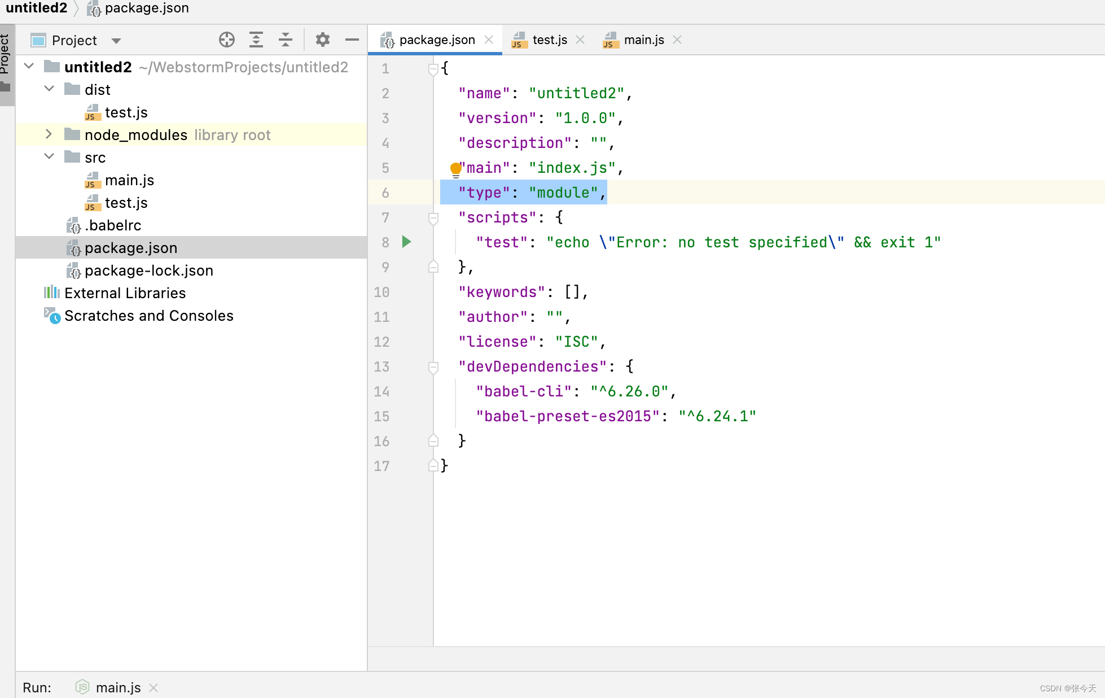Fold the devDependencies block on line 13
1105x698 pixels.
point(433,367)
